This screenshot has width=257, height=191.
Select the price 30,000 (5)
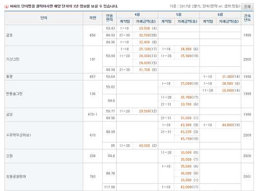pyautogui.click(x=189, y=152)
